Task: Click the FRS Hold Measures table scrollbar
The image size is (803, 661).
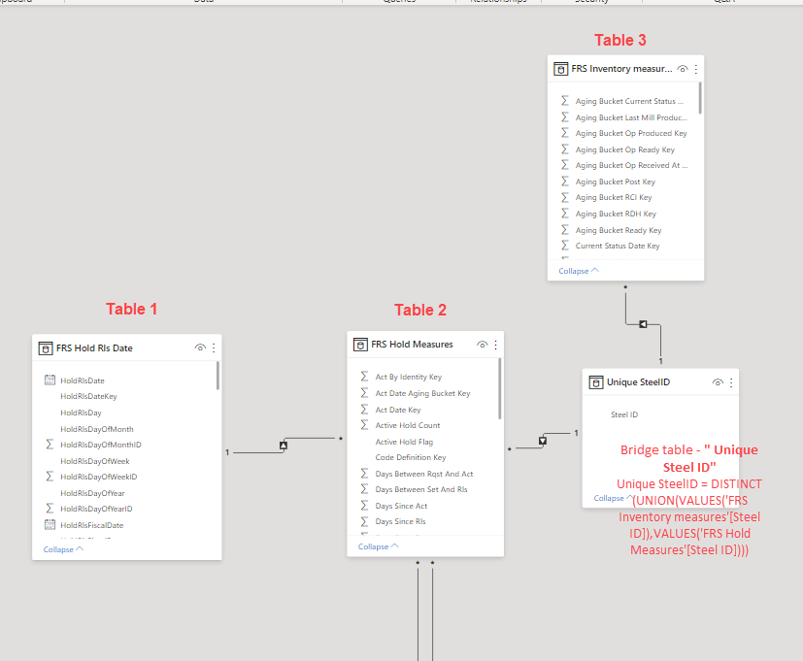Action: point(500,388)
